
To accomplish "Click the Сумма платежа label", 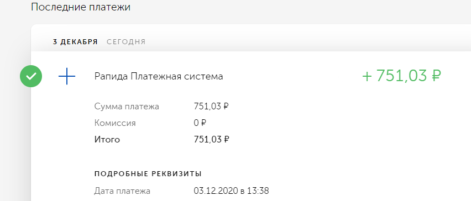I will click(127, 107).
